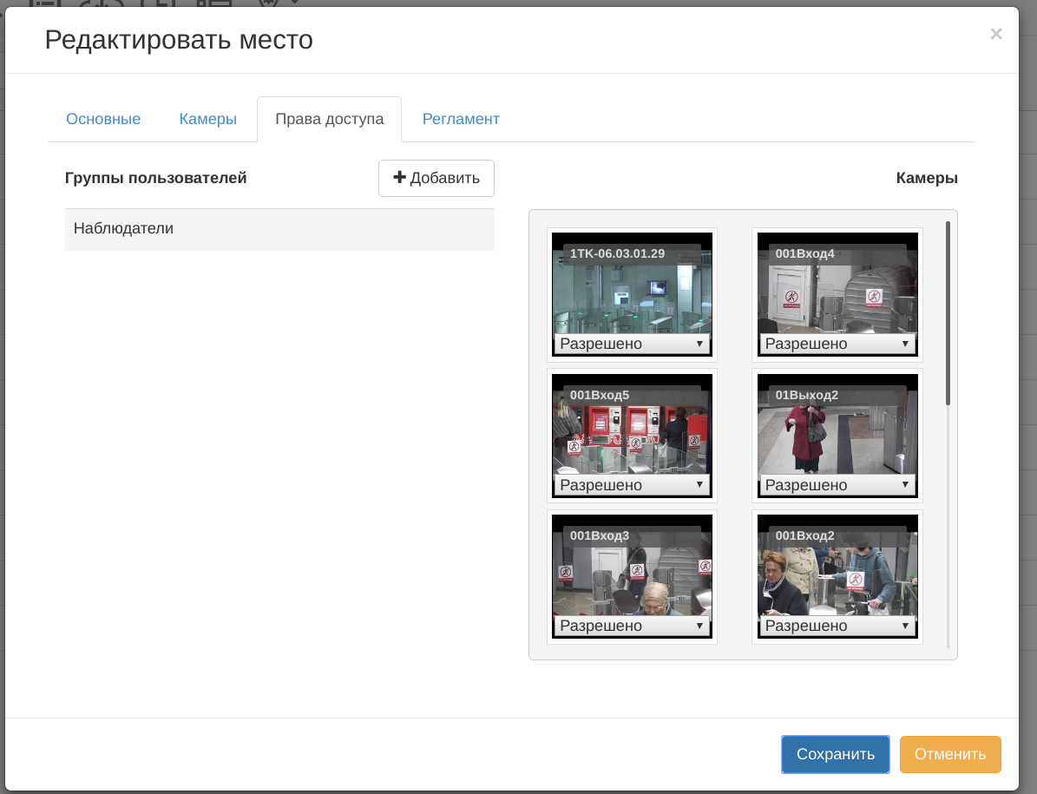
Task: Click the Камеры column heading
Action: pos(927,178)
